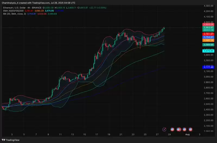Select the EMA 20/50/100/200 indicator legend
The image size is (217, 143).
(14, 11)
